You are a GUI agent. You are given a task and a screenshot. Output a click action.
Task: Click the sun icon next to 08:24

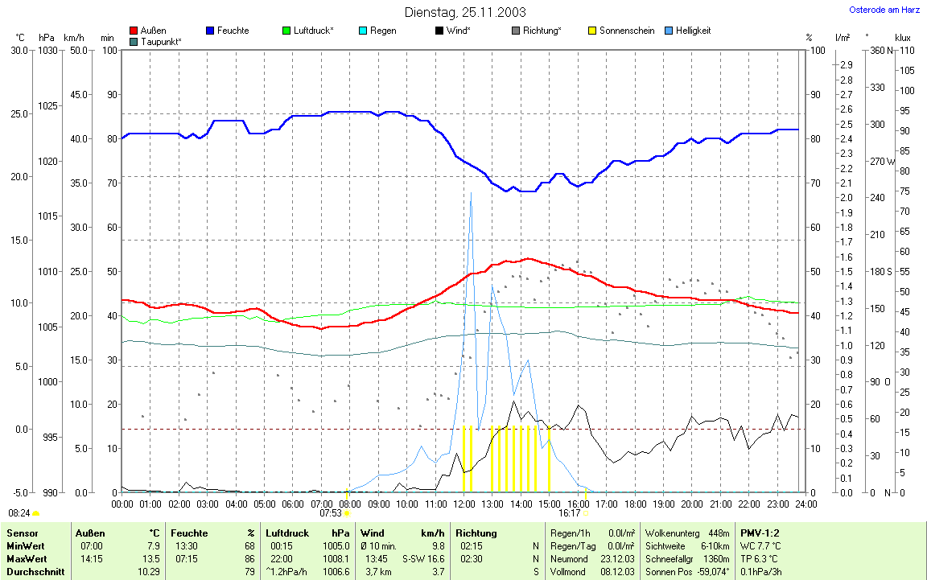pos(35,512)
